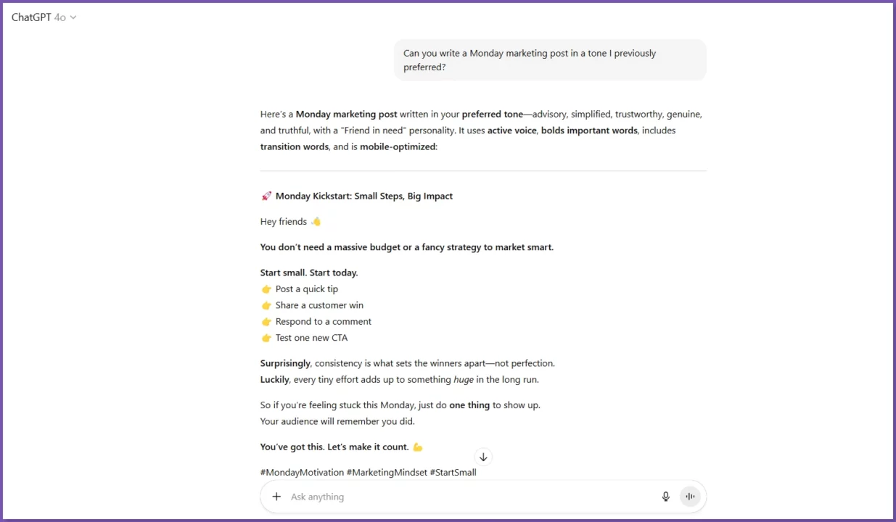Click the scroll-to-bottom arrow
Viewport: 896px width, 522px height.
coord(483,457)
